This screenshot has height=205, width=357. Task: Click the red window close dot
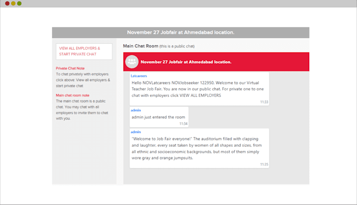pyautogui.click(x=7, y=3)
